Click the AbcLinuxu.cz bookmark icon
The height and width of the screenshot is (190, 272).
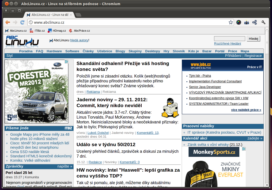point(7,31)
